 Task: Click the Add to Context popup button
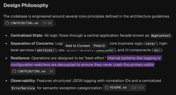pyautogui.click(x=86, y=46)
